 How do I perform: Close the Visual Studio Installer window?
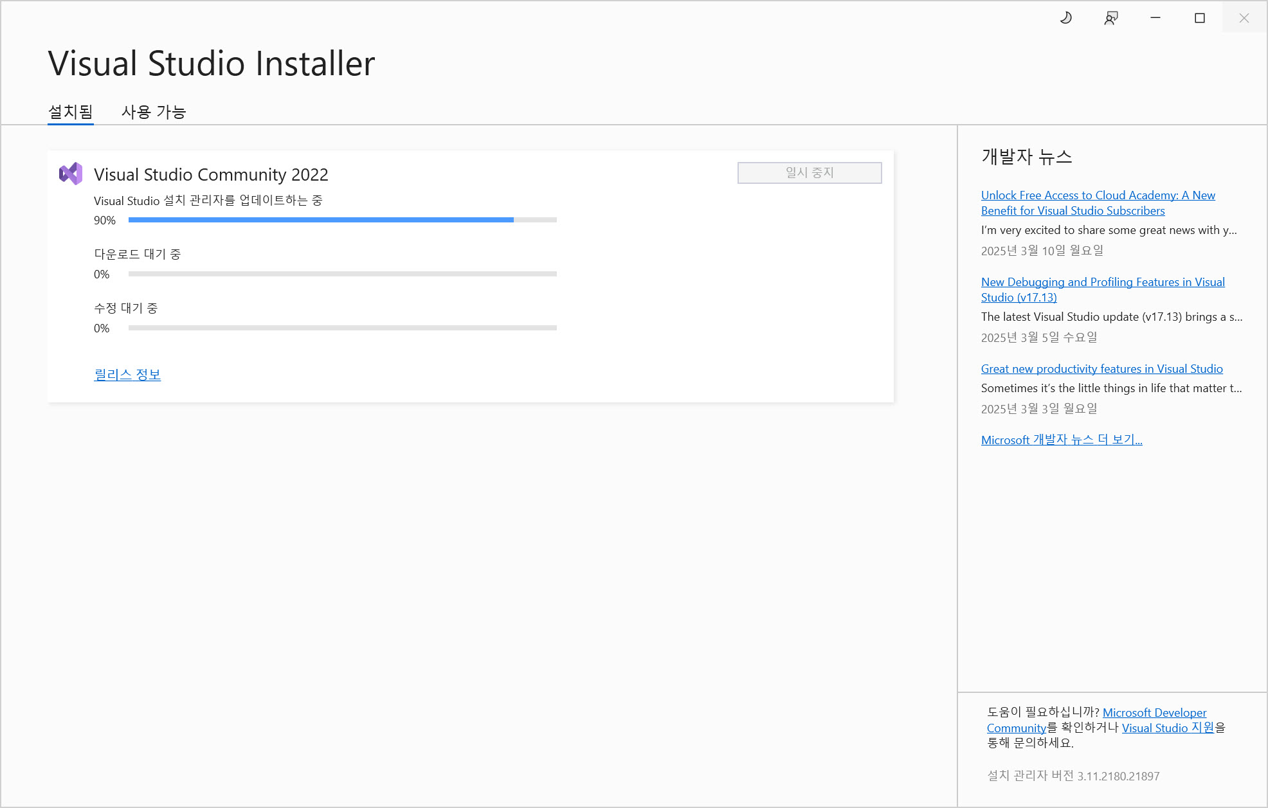(1244, 18)
